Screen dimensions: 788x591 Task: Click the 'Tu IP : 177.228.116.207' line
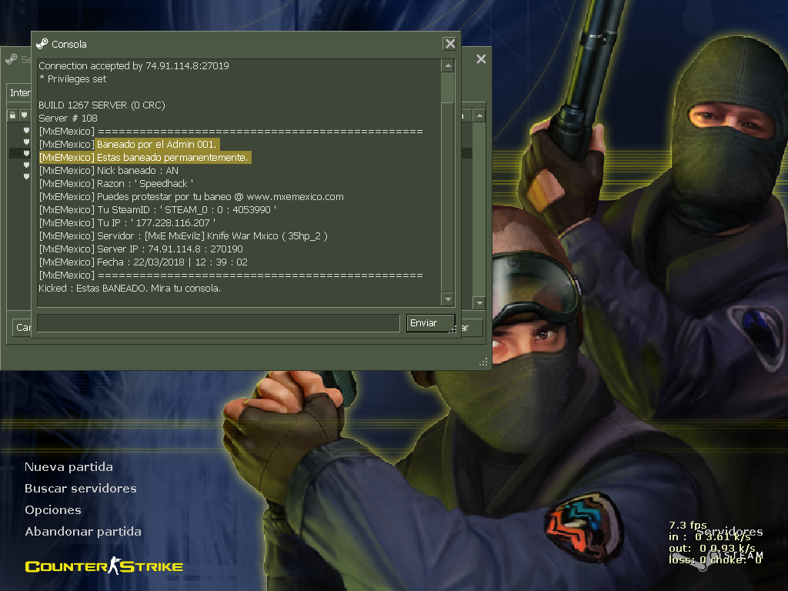tap(127, 222)
